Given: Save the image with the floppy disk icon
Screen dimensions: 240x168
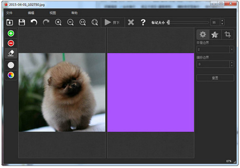Looking at the screenshot, I should 22,22.
